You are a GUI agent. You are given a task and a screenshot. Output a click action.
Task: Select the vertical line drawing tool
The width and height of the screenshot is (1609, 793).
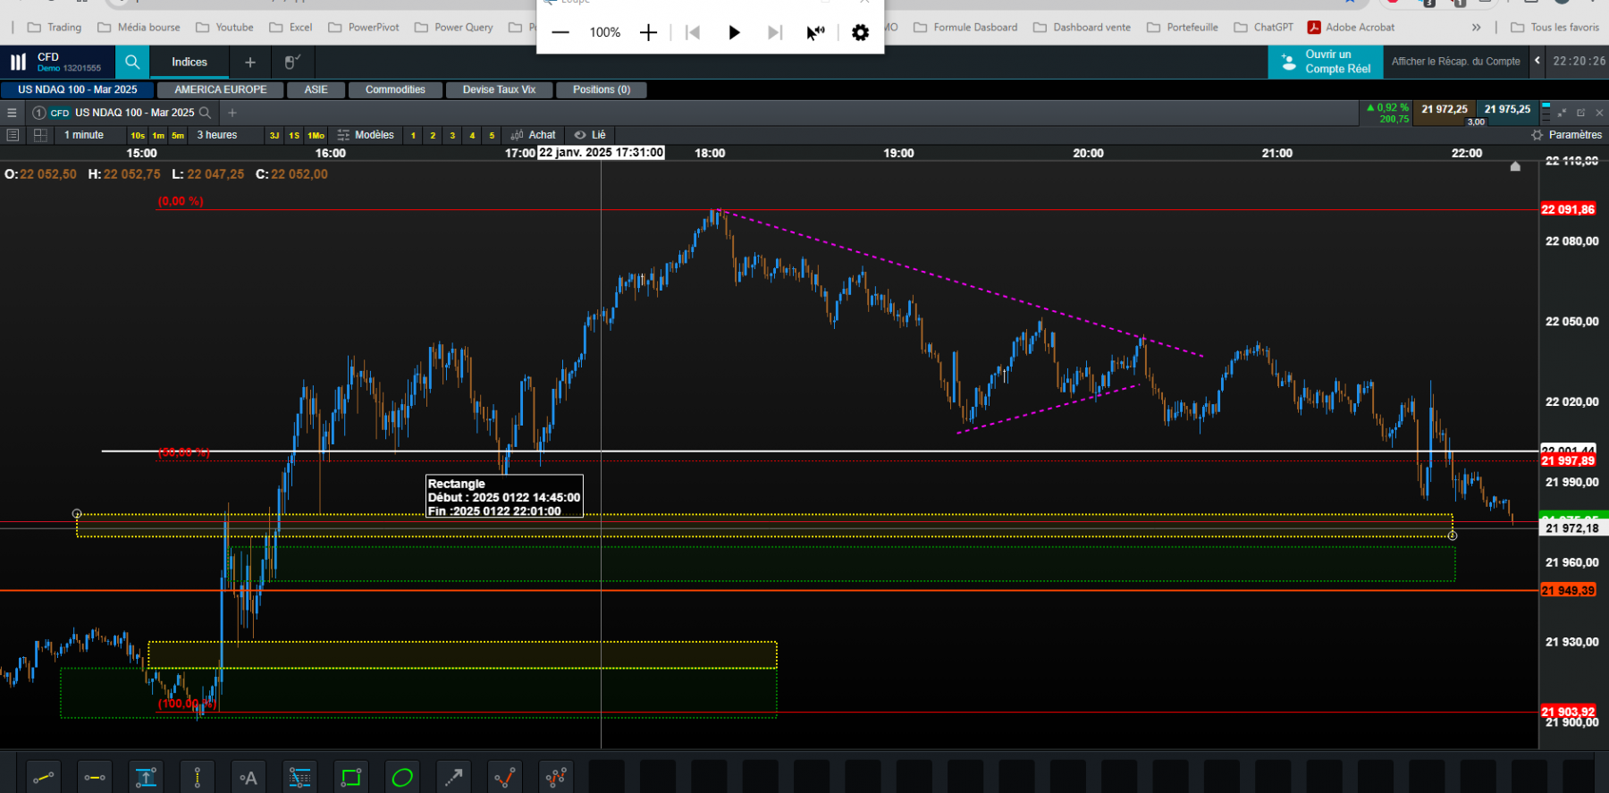198,778
